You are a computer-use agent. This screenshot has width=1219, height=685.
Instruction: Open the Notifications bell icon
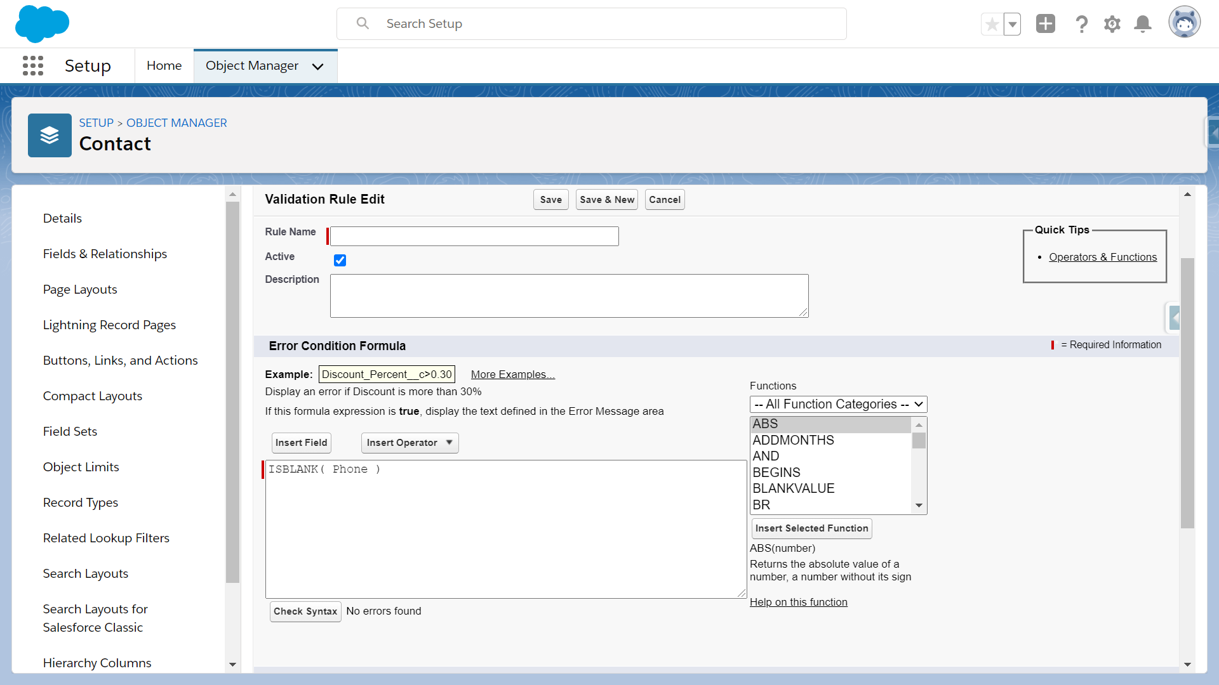[1143, 24]
